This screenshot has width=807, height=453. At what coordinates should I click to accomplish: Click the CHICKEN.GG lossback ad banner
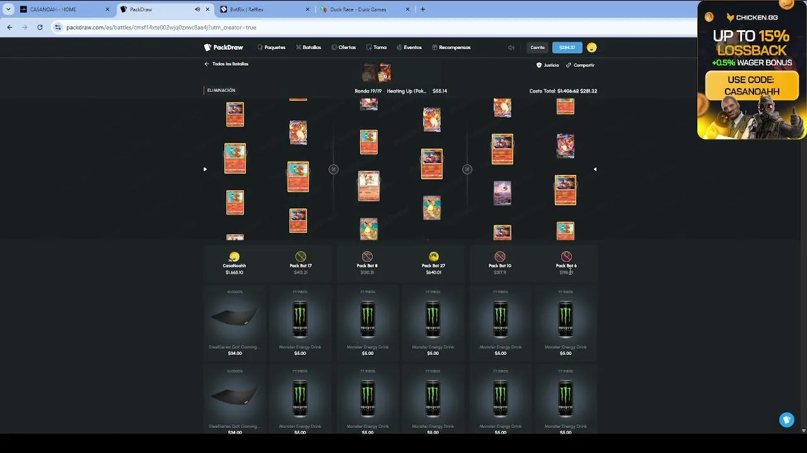(x=752, y=69)
